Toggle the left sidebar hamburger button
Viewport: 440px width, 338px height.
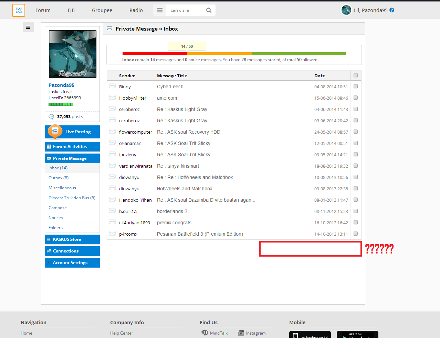click(x=28, y=27)
